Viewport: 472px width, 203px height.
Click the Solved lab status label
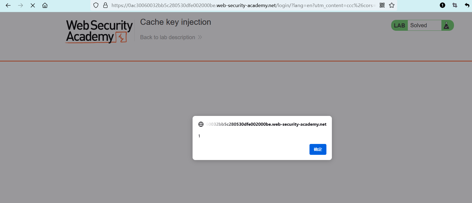(418, 25)
